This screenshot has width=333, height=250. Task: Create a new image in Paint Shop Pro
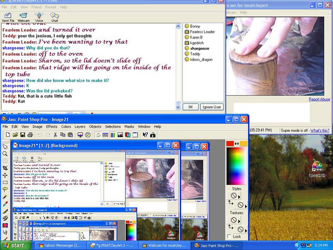[8, 135]
